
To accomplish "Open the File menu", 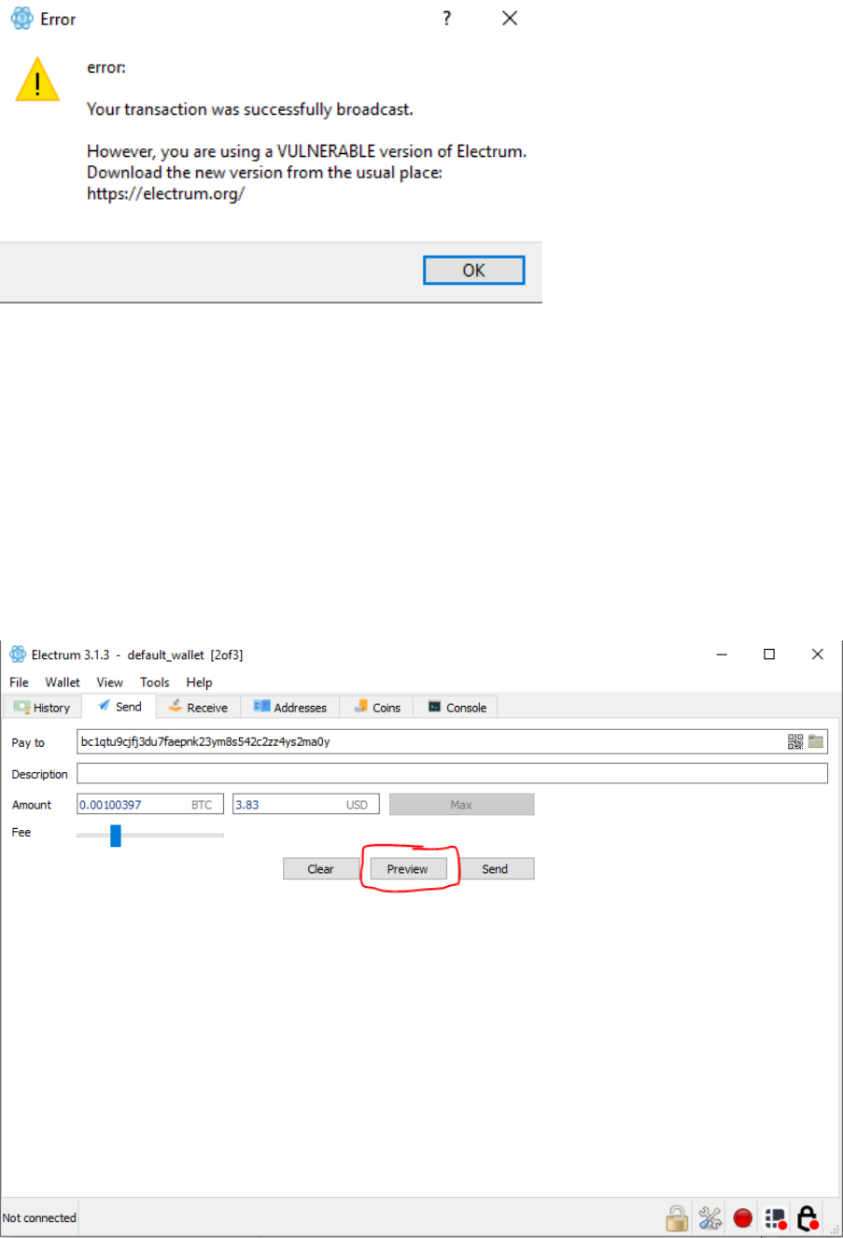I will pyautogui.click(x=19, y=682).
